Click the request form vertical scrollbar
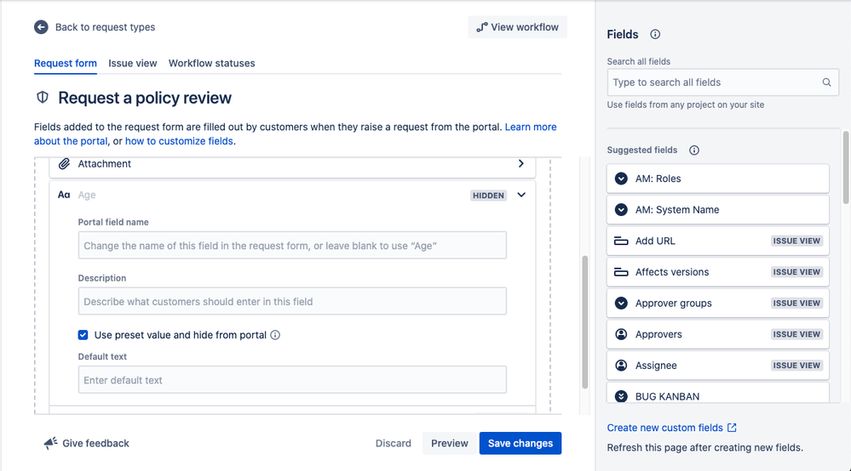Viewport: 851px width, 471px height. coord(585,322)
